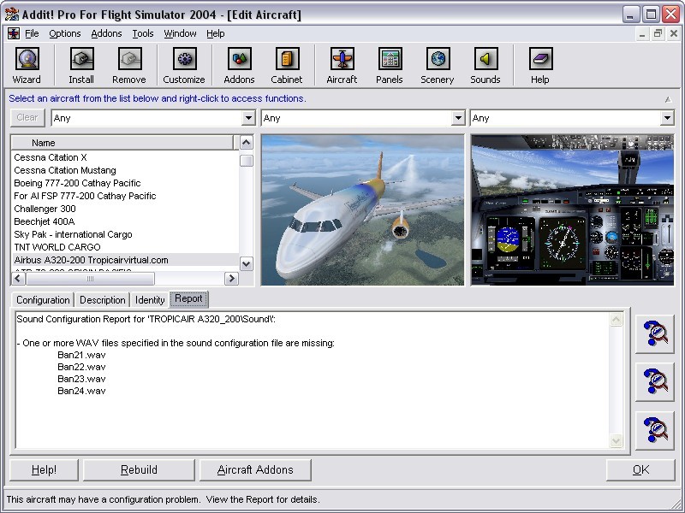Click Ban24.wav in the report text
Viewport: 685px width, 513px height.
coord(81,391)
